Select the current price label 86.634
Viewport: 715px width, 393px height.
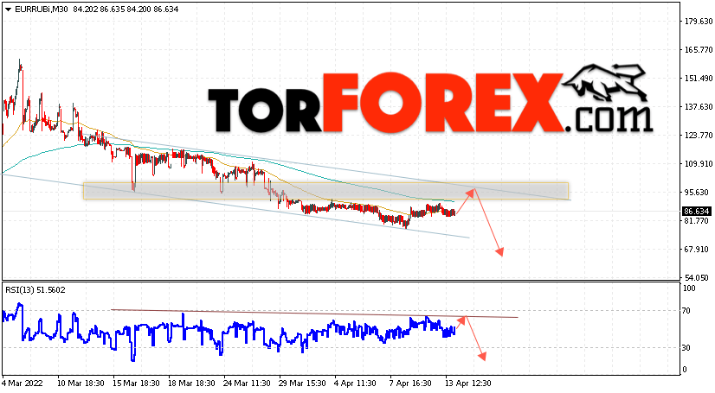point(696,212)
